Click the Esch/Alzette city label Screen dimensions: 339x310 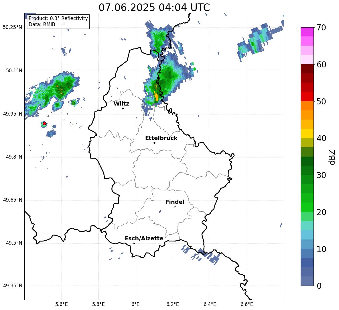pos(144,239)
